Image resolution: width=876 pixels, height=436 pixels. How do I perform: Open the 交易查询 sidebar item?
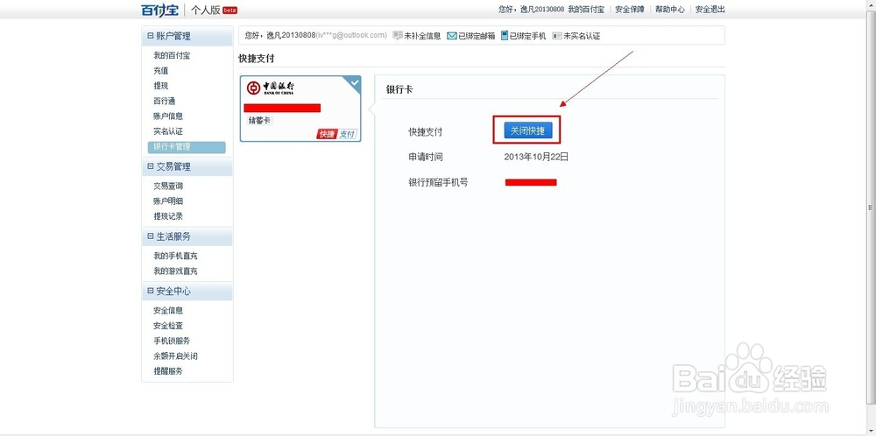tap(168, 186)
